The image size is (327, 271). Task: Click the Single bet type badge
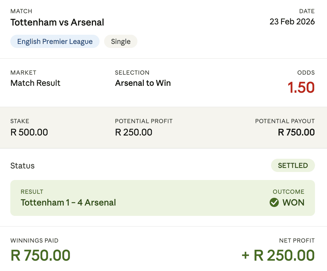tap(120, 41)
